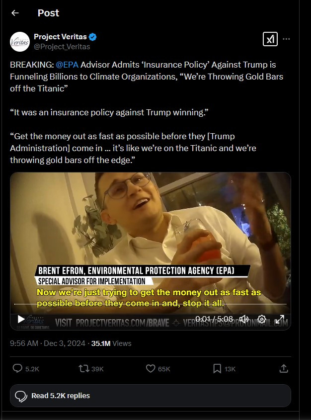
Task: Bookmark this post
Action: click(x=217, y=369)
